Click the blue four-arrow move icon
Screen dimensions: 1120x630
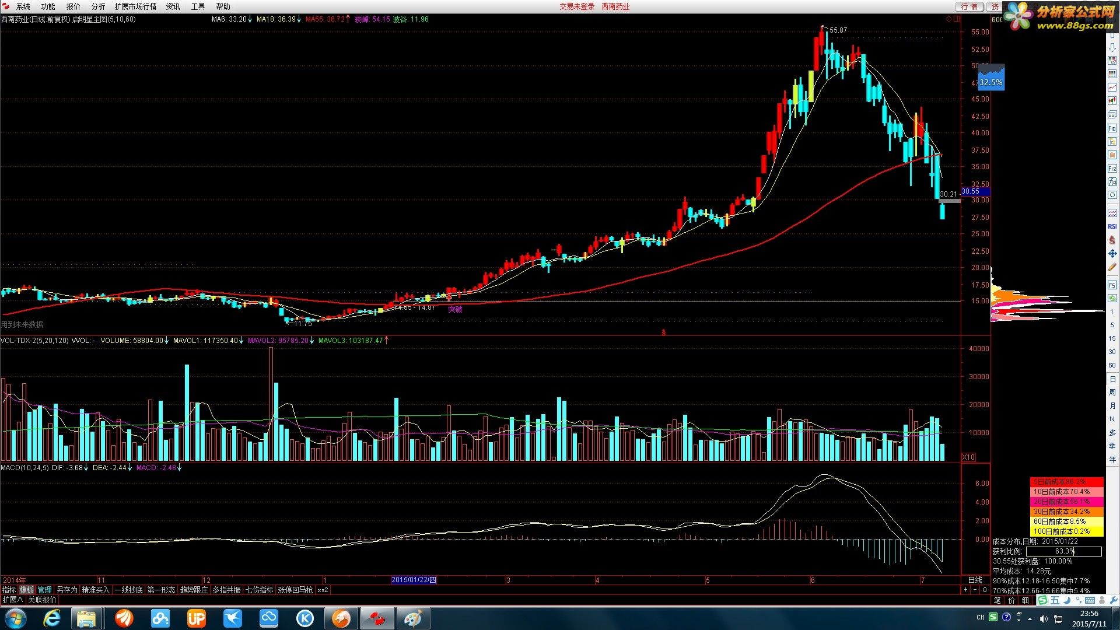click(1112, 253)
